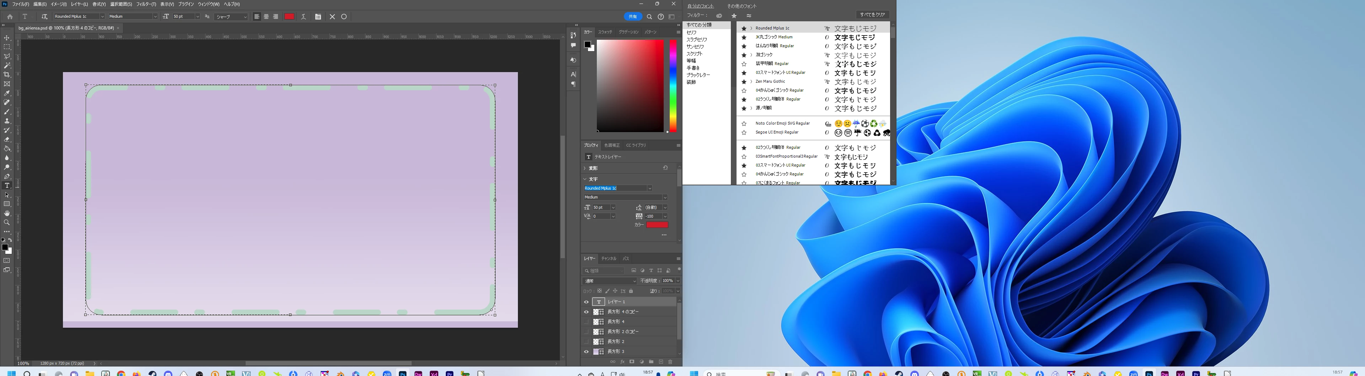Open the フィルター menu
Screen dimensions: 1365x376
(x=146, y=4)
